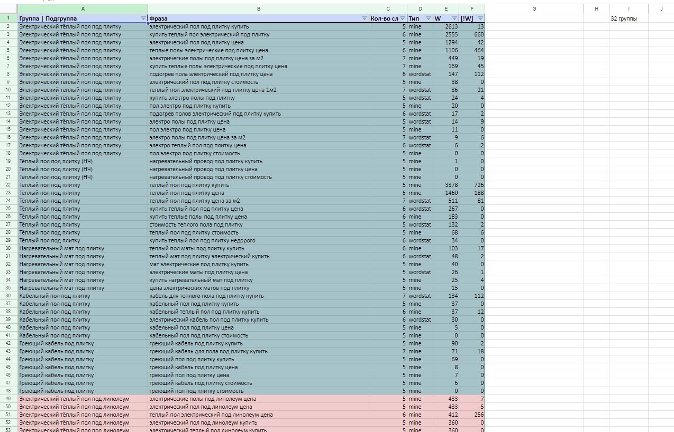Open the [!W] column filter icon

tap(480, 18)
